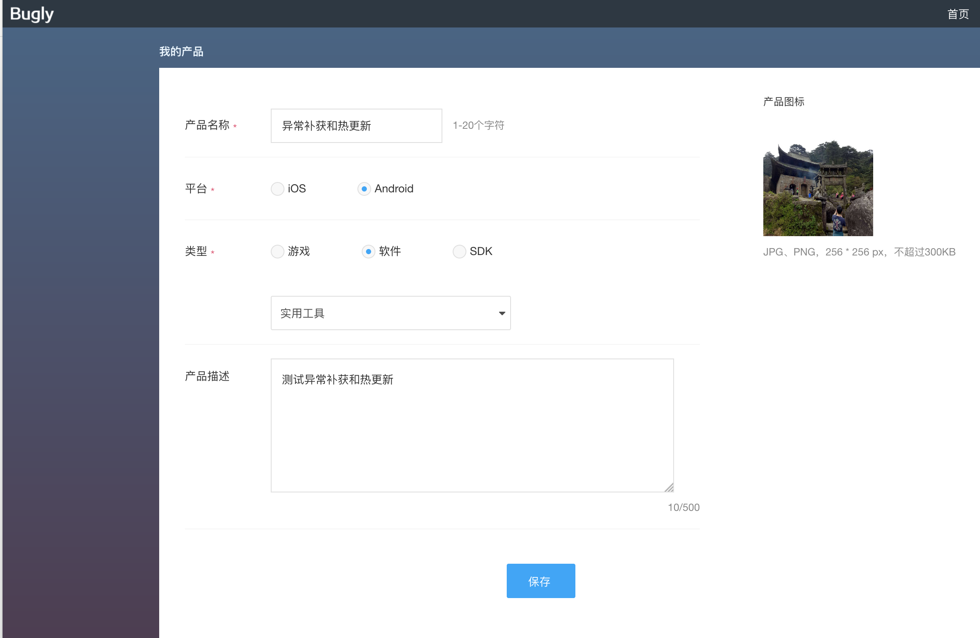Click the textarea resize handle
Screen dimensions: 980x638
pyautogui.click(x=669, y=488)
